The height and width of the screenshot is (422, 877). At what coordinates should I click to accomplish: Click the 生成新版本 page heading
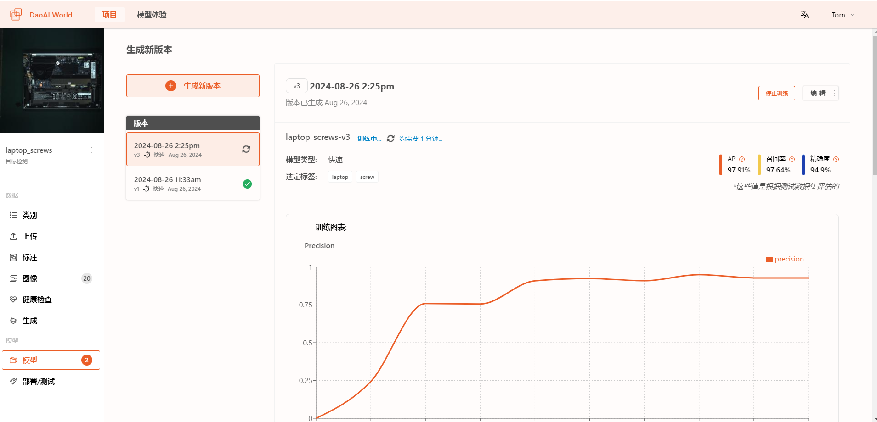click(149, 50)
